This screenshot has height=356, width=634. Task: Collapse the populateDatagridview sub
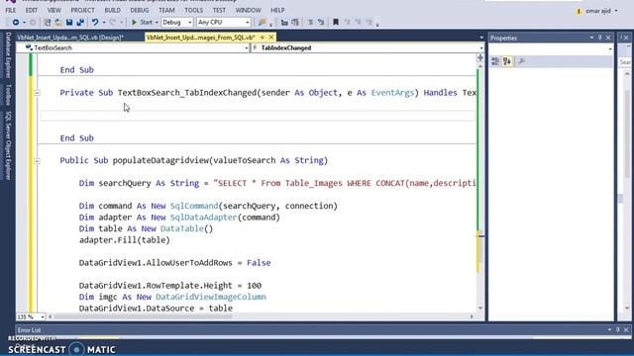37,161
